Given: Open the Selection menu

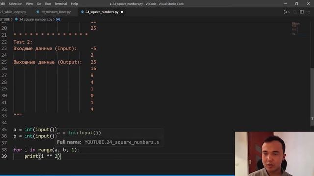Looking at the screenshot, I should point(15,4).
